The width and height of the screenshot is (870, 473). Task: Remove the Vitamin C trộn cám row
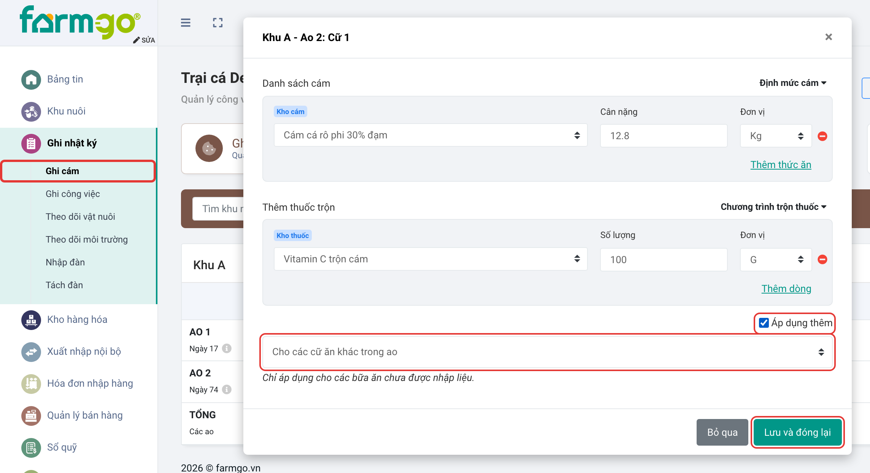click(822, 259)
